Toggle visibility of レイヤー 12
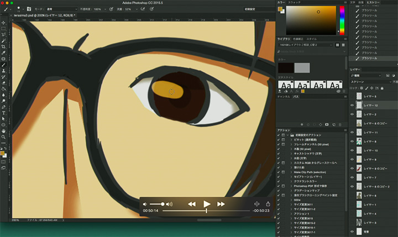Viewport: 398px width, 237px height. [x=352, y=105]
